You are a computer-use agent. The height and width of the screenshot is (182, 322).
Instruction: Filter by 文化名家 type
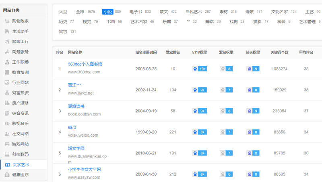(279, 12)
